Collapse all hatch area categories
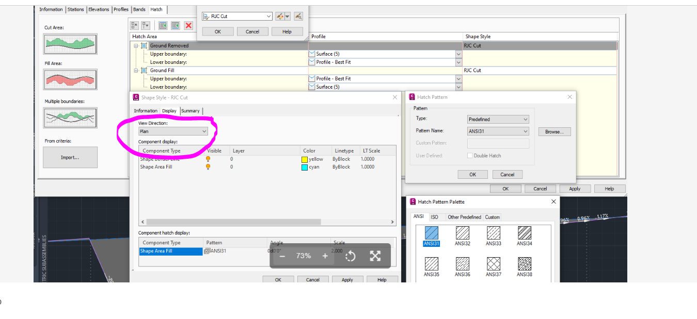This screenshot has width=697, height=319. click(x=133, y=25)
